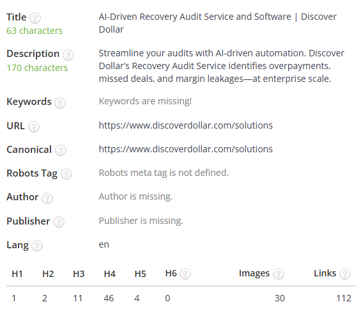Select the H4 heading column header
This screenshot has height=309, width=361.
pyautogui.click(x=110, y=274)
